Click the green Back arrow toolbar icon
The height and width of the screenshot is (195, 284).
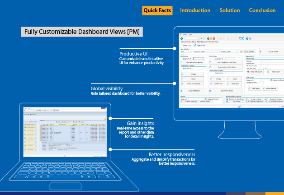tap(208, 39)
